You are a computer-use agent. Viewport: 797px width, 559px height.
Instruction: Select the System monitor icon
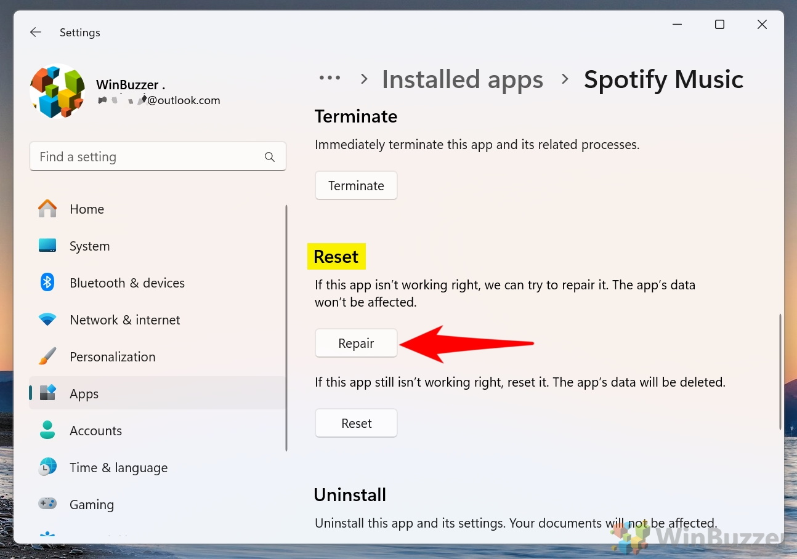[47, 246]
